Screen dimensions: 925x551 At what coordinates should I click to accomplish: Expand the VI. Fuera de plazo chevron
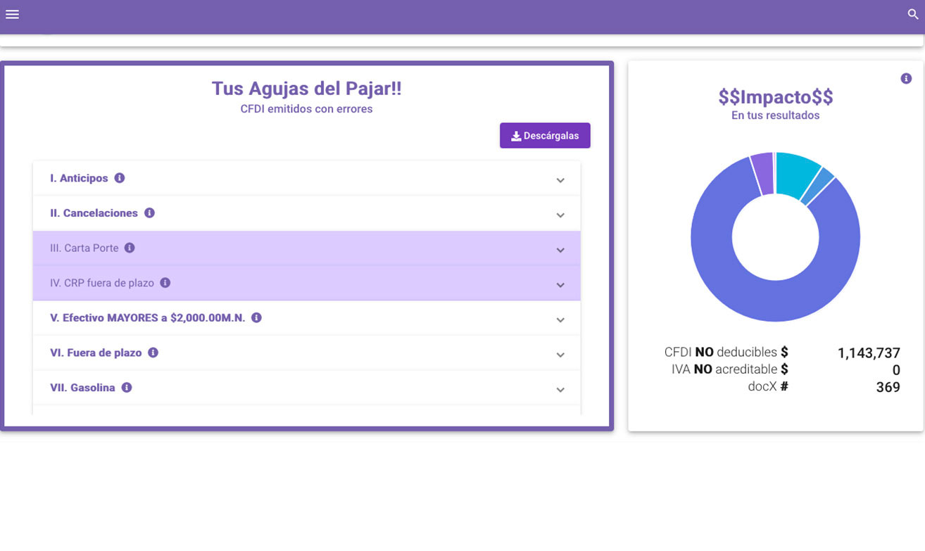(x=560, y=355)
